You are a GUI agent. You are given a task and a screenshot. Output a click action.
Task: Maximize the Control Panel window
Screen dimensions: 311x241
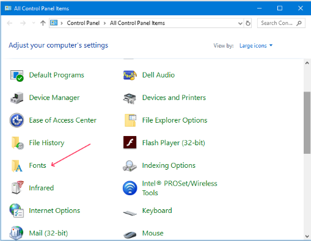[x=280, y=8]
